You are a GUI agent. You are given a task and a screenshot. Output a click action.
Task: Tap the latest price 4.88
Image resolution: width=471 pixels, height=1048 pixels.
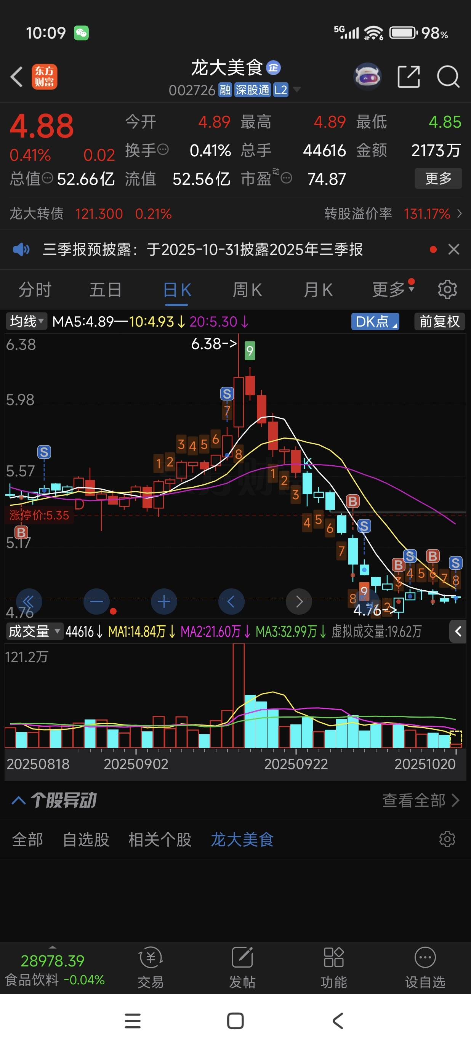42,126
